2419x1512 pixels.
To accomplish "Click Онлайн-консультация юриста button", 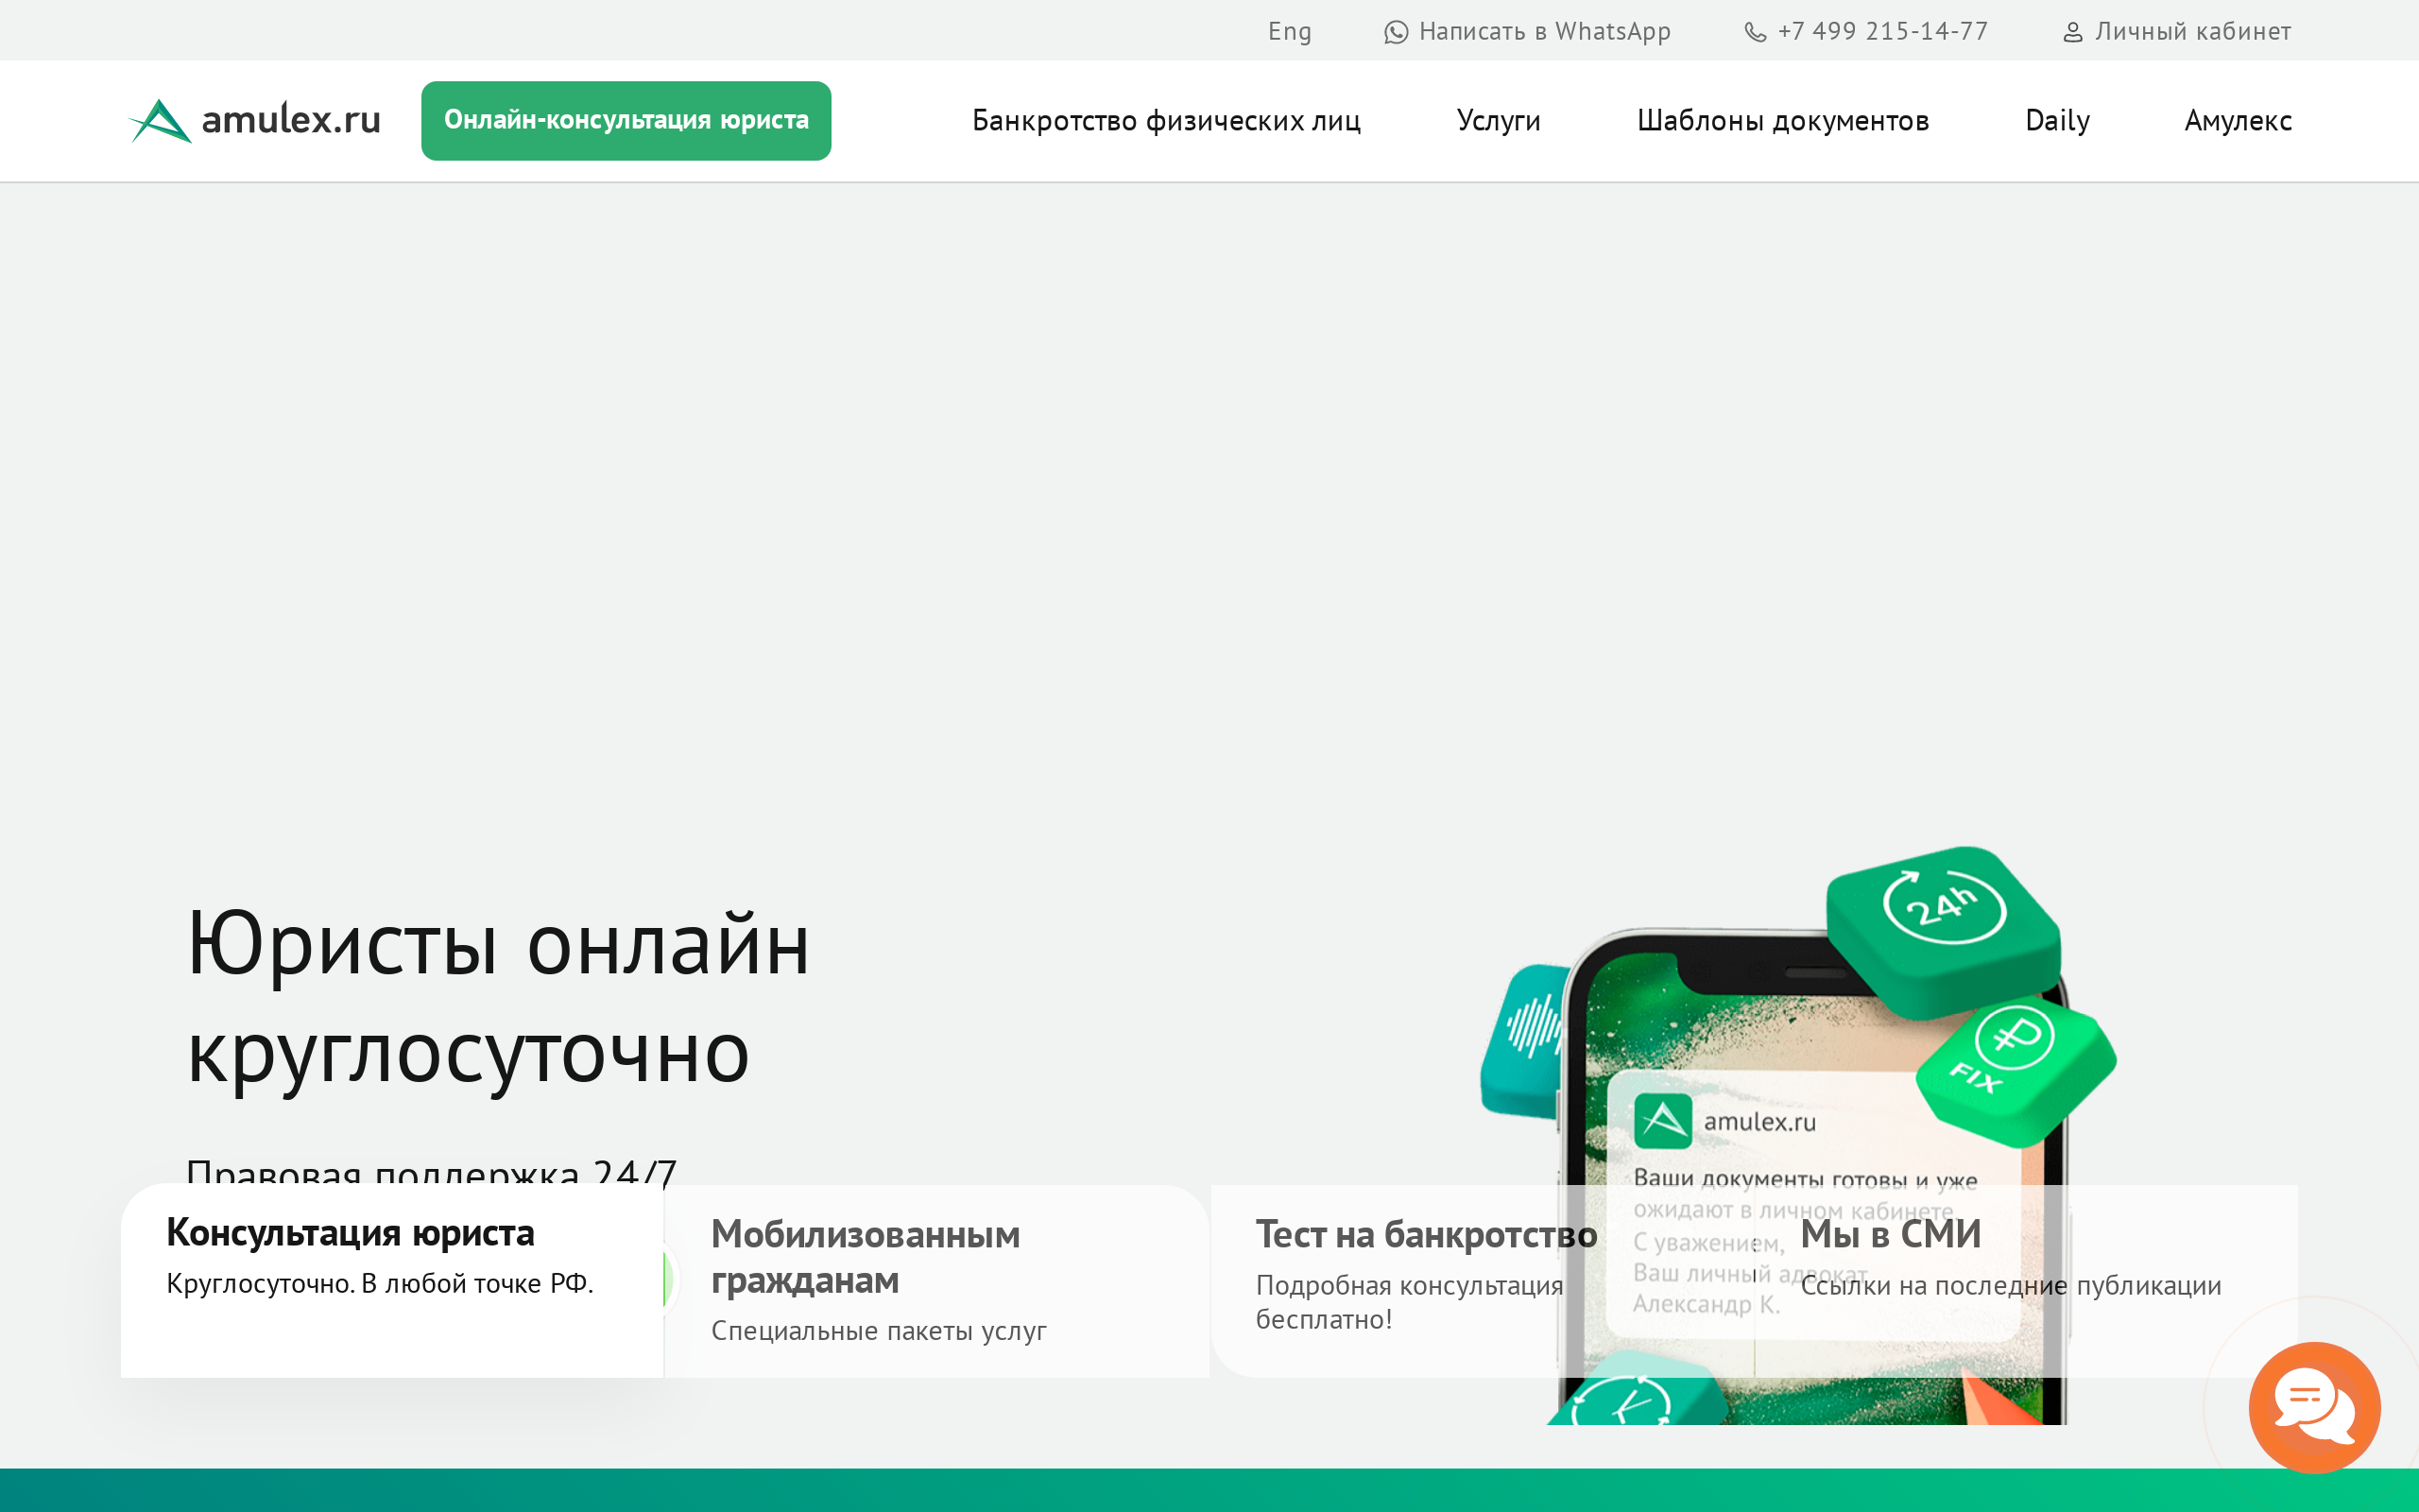I will (x=626, y=120).
